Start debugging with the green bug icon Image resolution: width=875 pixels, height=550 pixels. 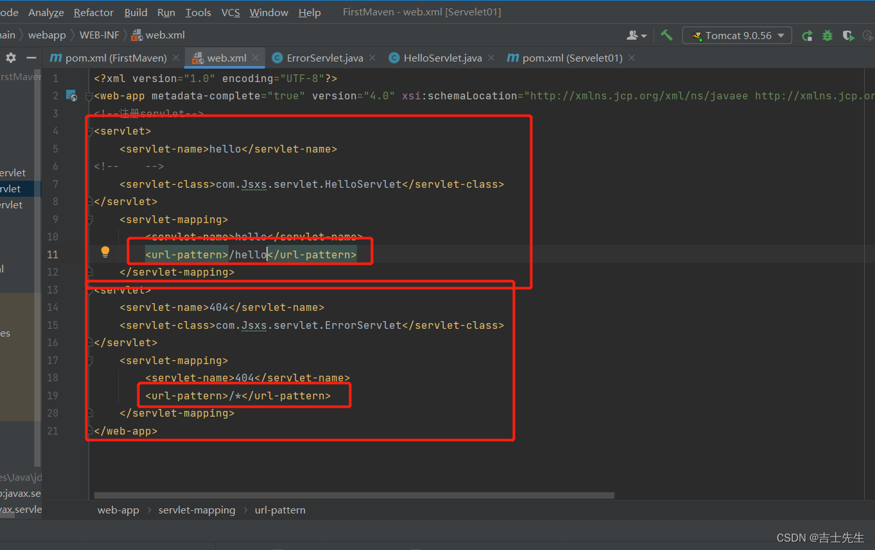point(827,35)
